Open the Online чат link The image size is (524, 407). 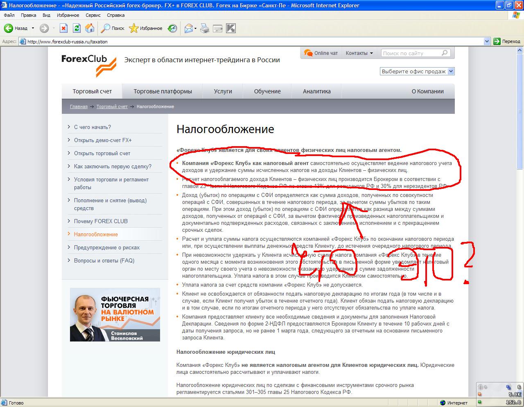321,53
